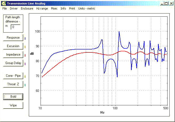Click the blue color marker beside Response
Image resolution: width=175 pixels, height=122 pixels.
25,38
